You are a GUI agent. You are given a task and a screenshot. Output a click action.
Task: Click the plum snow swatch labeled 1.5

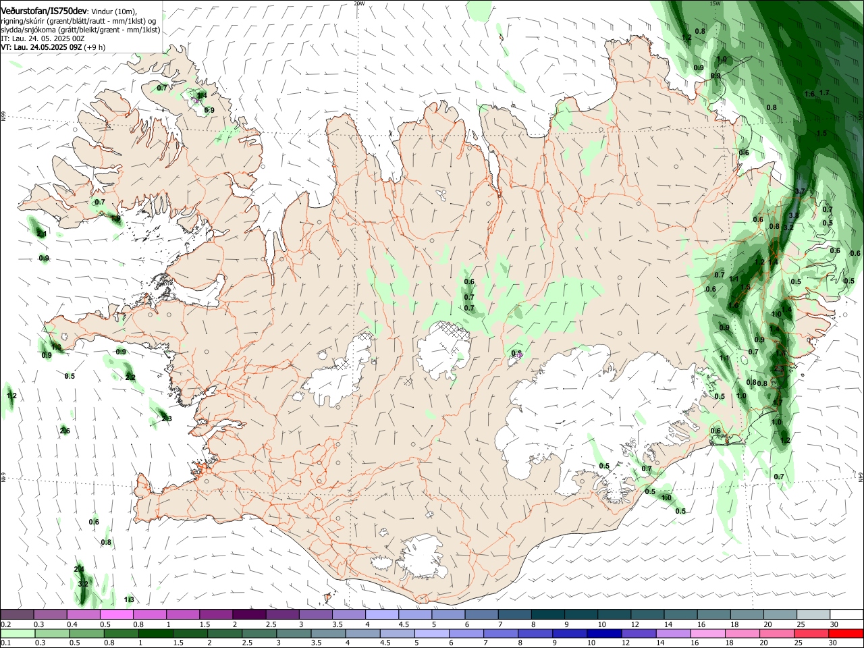216,615
